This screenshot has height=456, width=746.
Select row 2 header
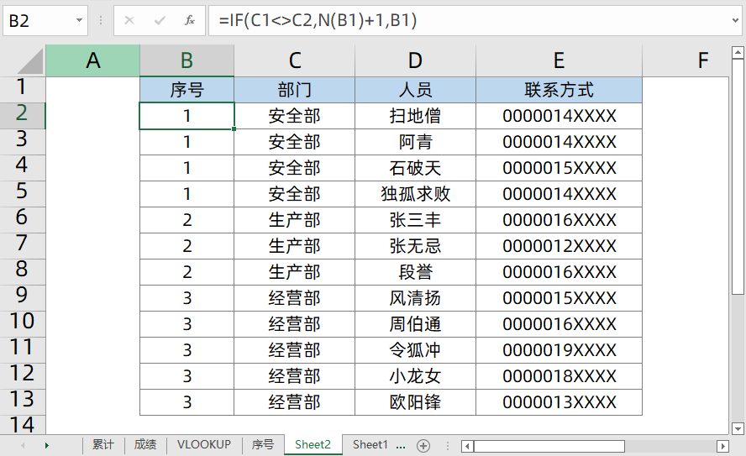coord(23,116)
